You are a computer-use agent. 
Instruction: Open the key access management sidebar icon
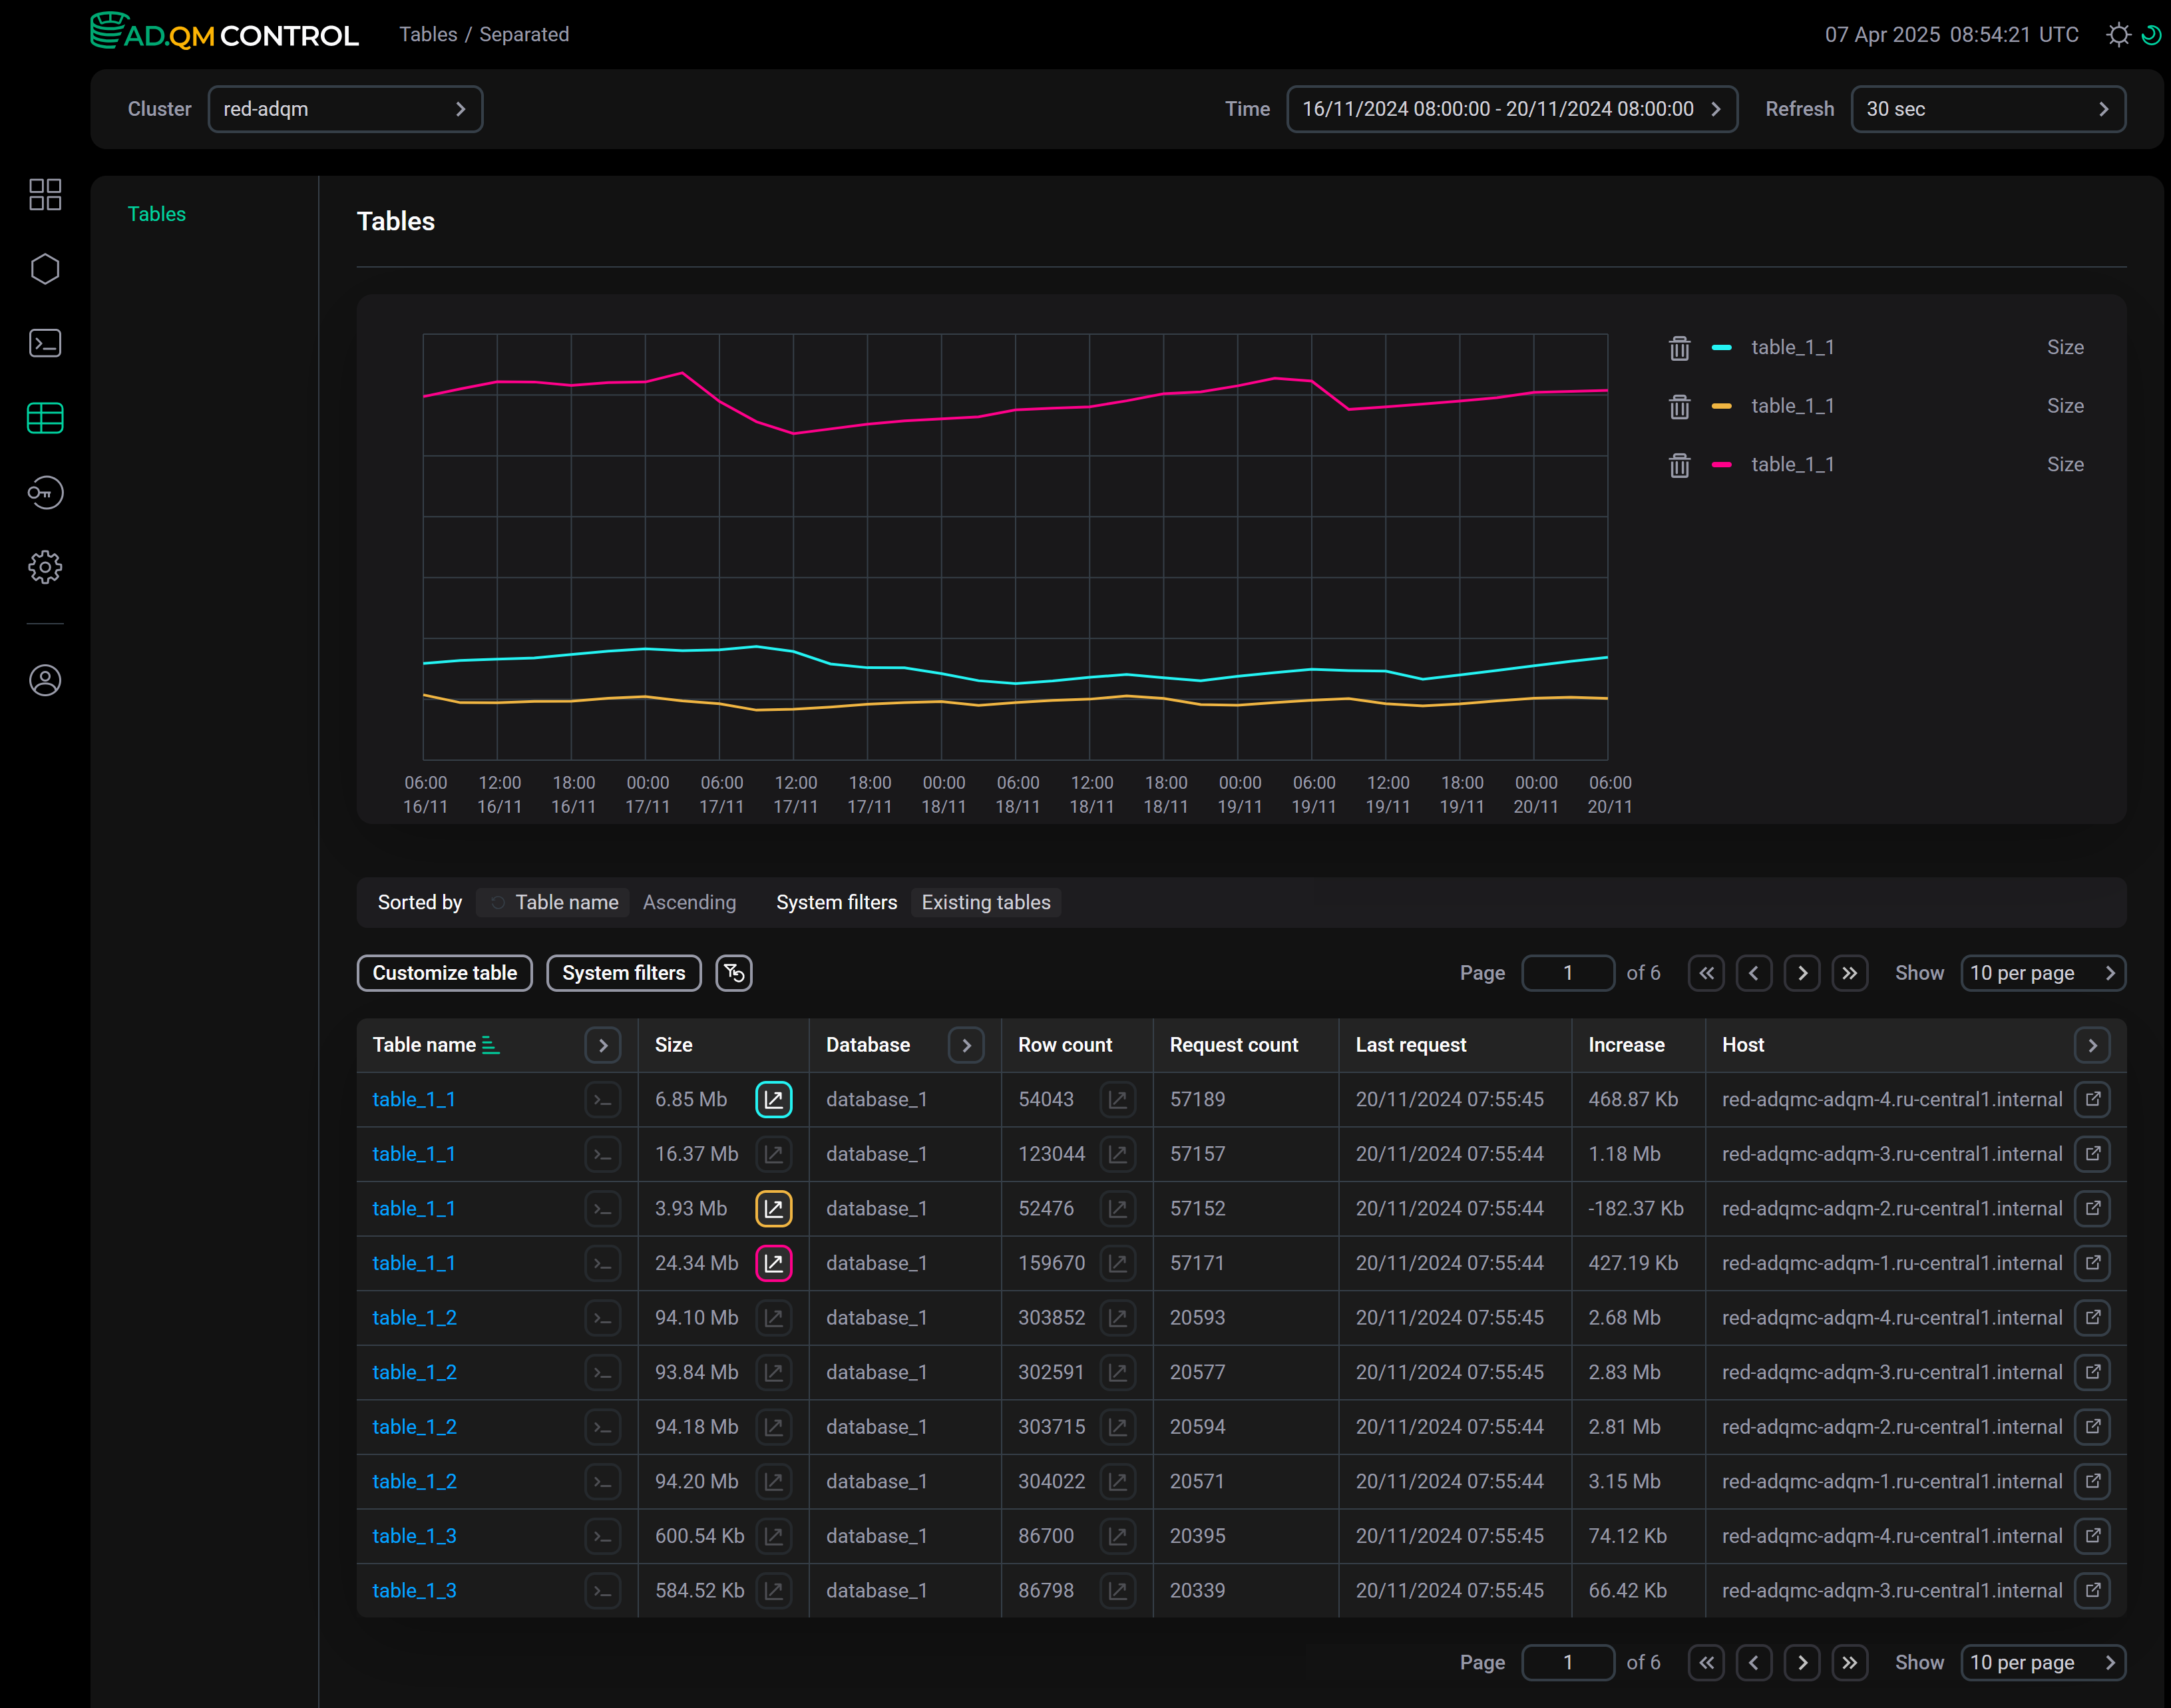pyautogui.click(x=45, y=492)
